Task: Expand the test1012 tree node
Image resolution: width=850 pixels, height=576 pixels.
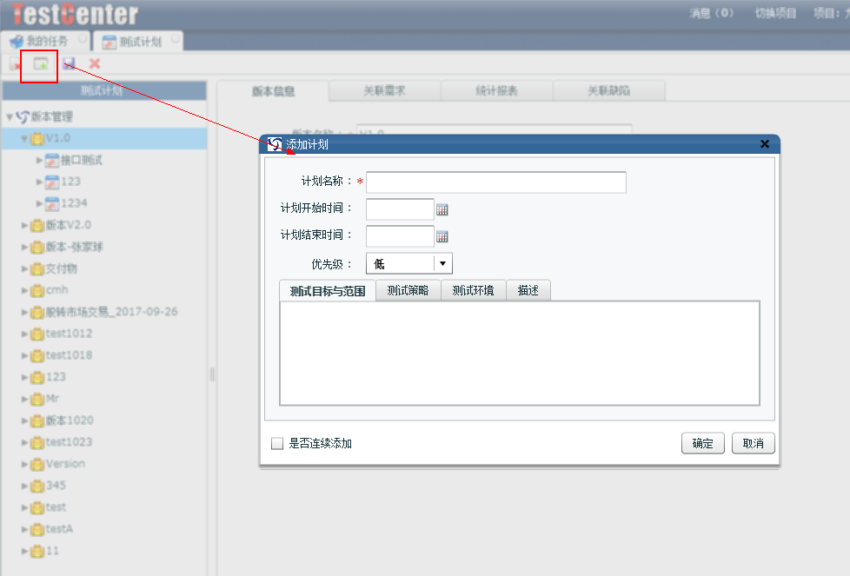Action: coord(24,334)
